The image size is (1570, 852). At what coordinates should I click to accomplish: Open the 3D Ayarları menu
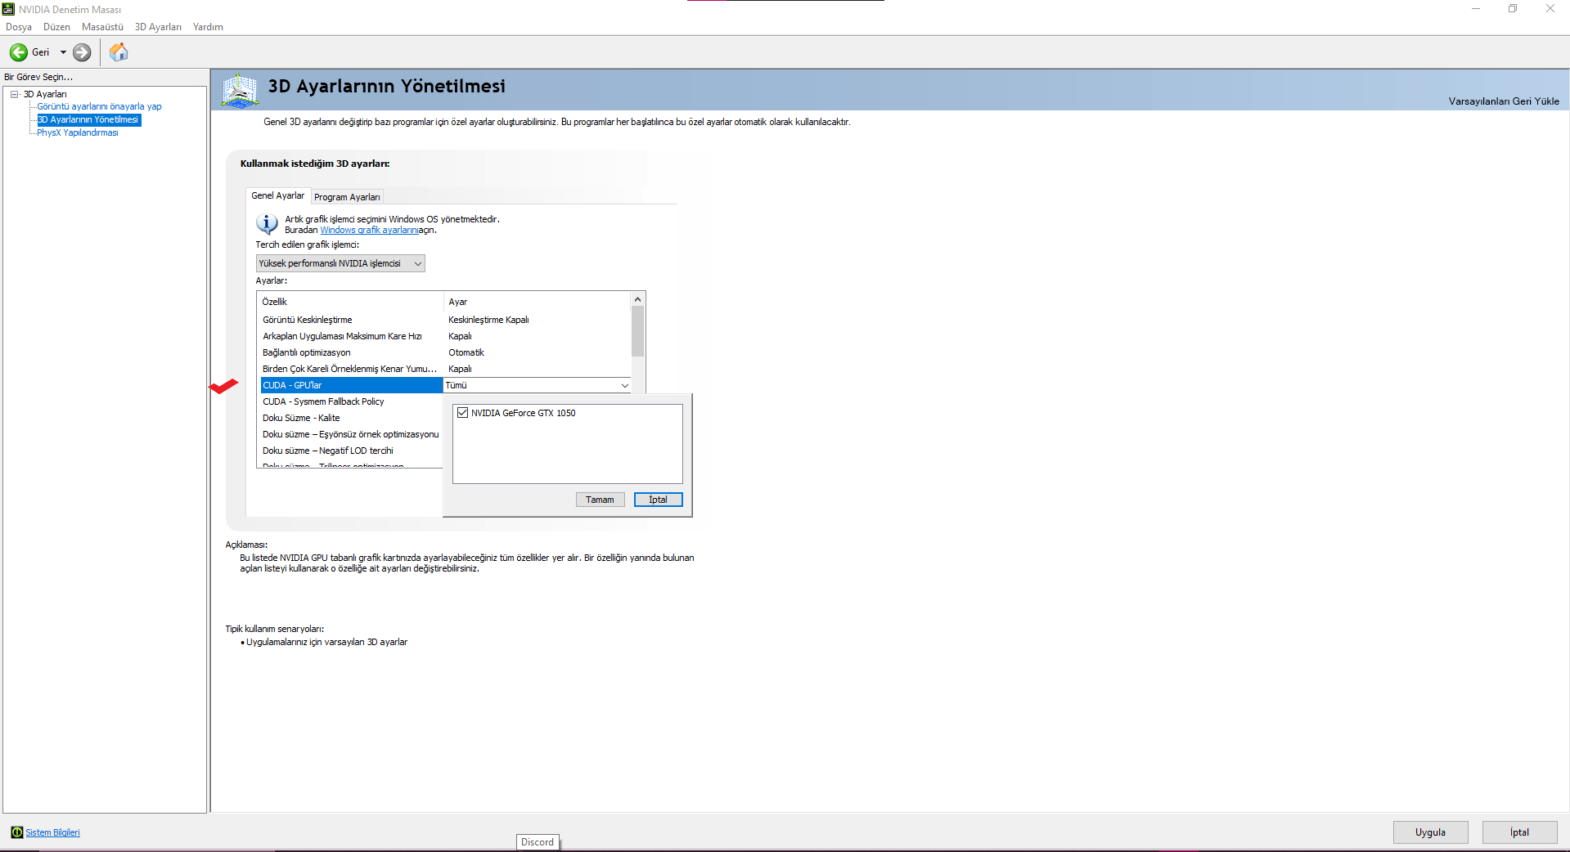(x=158, y=27)
